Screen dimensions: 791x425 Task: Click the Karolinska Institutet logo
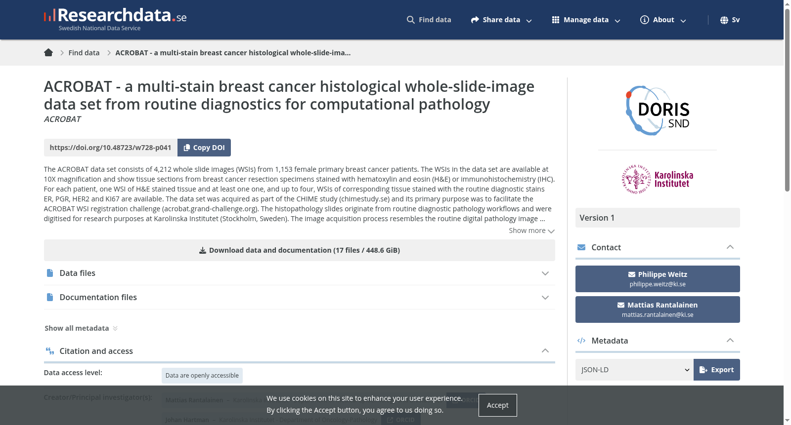point(658,179)
